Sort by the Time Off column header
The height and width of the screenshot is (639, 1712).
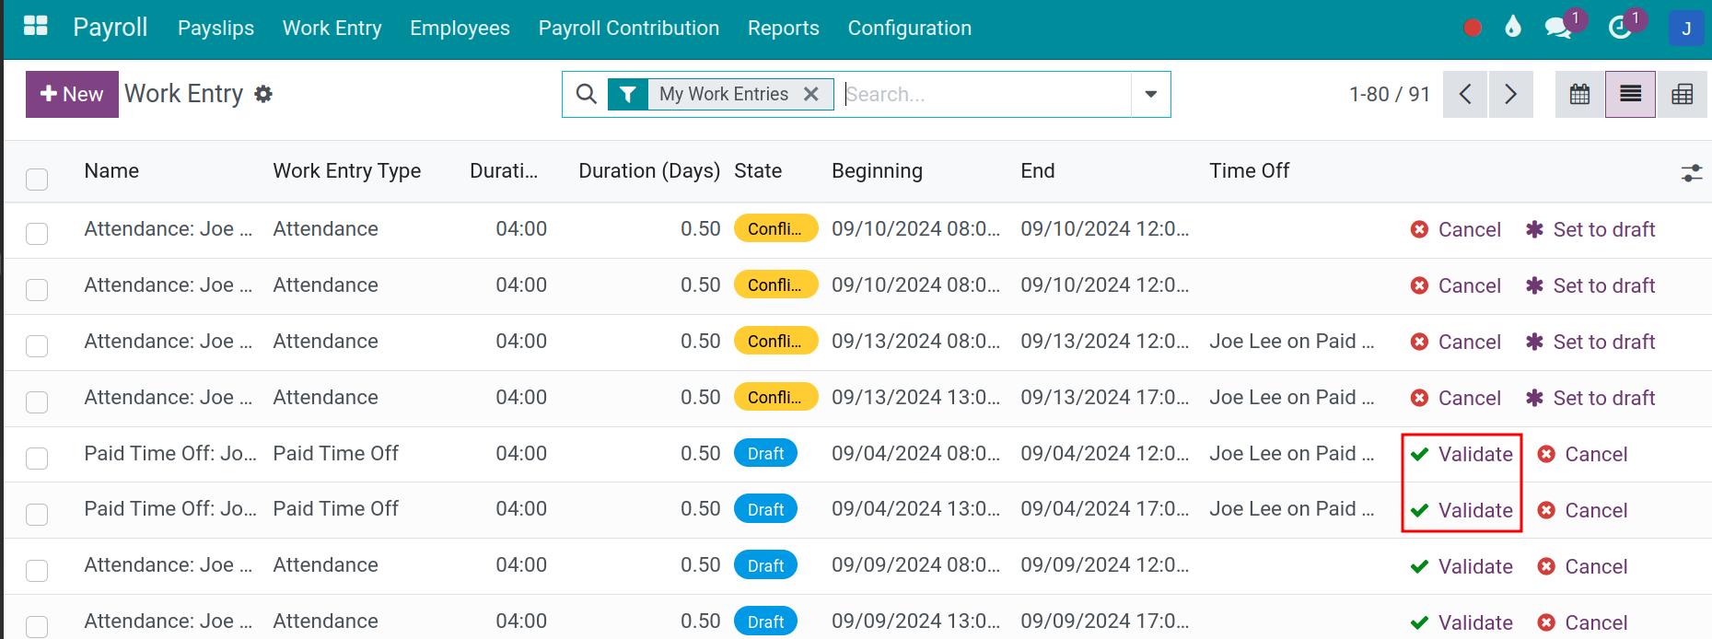1249,170
